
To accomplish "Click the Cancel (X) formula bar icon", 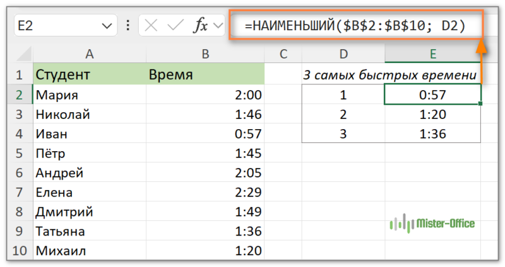I will [151, 26].
